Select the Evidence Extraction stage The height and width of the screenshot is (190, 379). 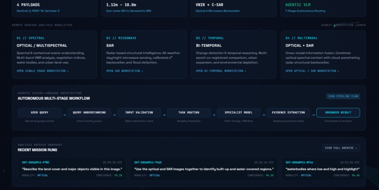288,113
